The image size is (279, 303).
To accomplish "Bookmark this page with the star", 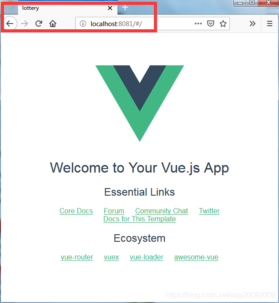I will coord(223,24).
